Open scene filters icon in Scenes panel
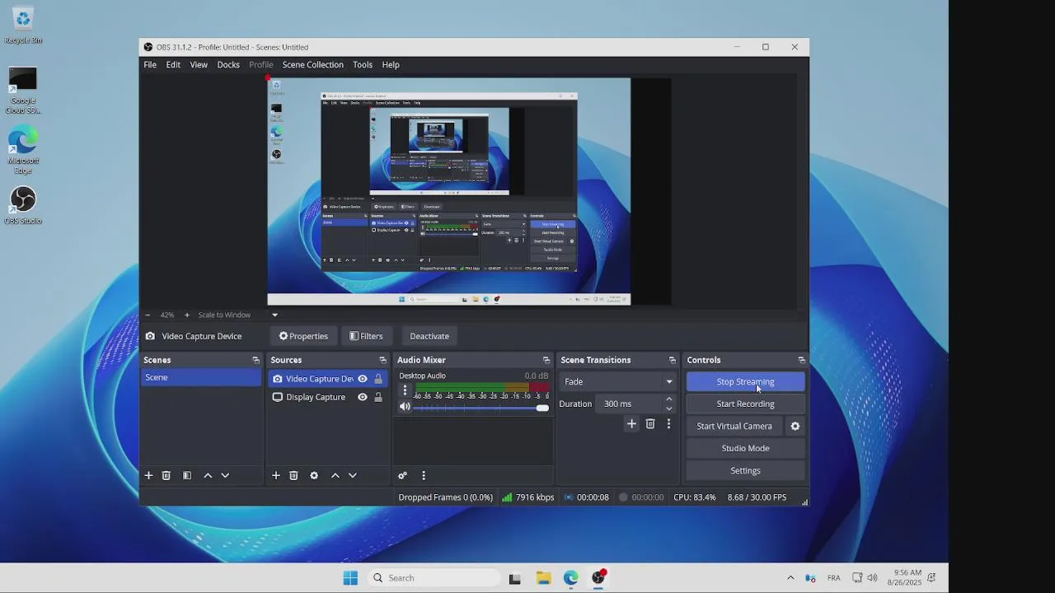 tap(187, 475)
